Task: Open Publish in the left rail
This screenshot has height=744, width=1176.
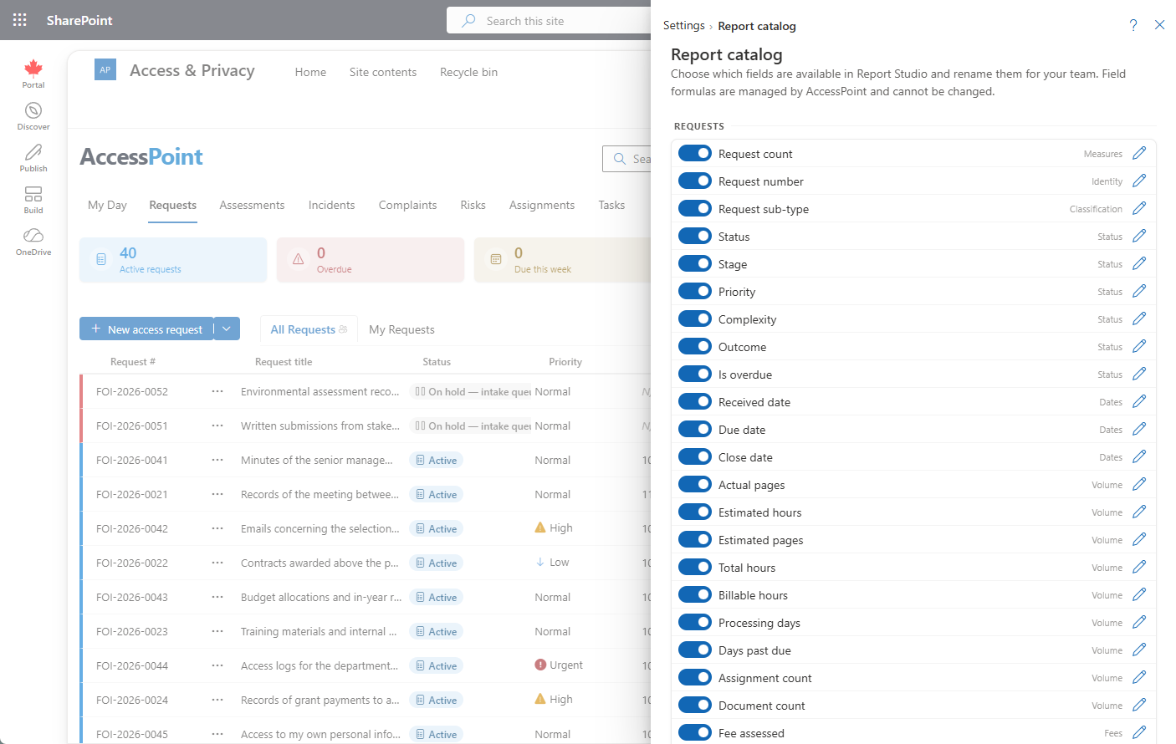Action: tap(33, 158)
